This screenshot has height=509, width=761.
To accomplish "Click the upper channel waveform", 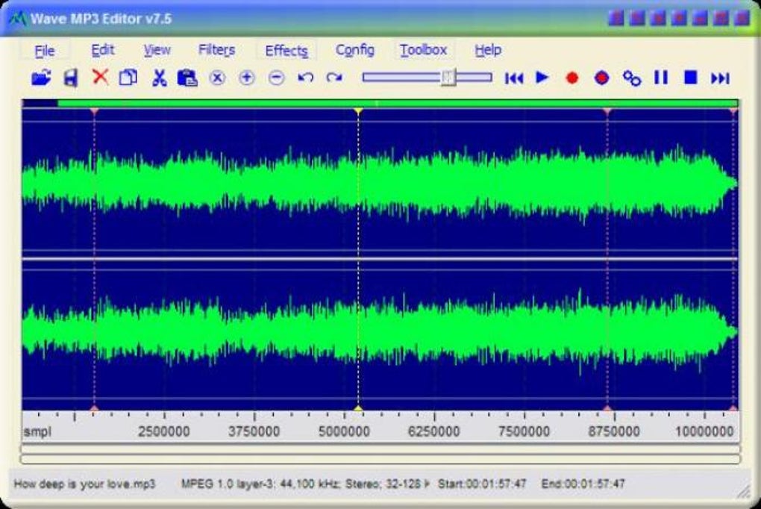I will (x=380, y=184).
